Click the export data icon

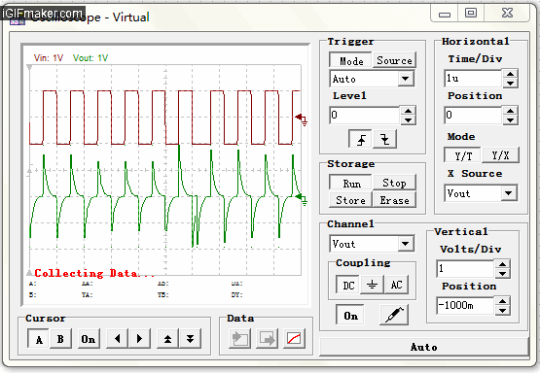click(x=267, y=339)
